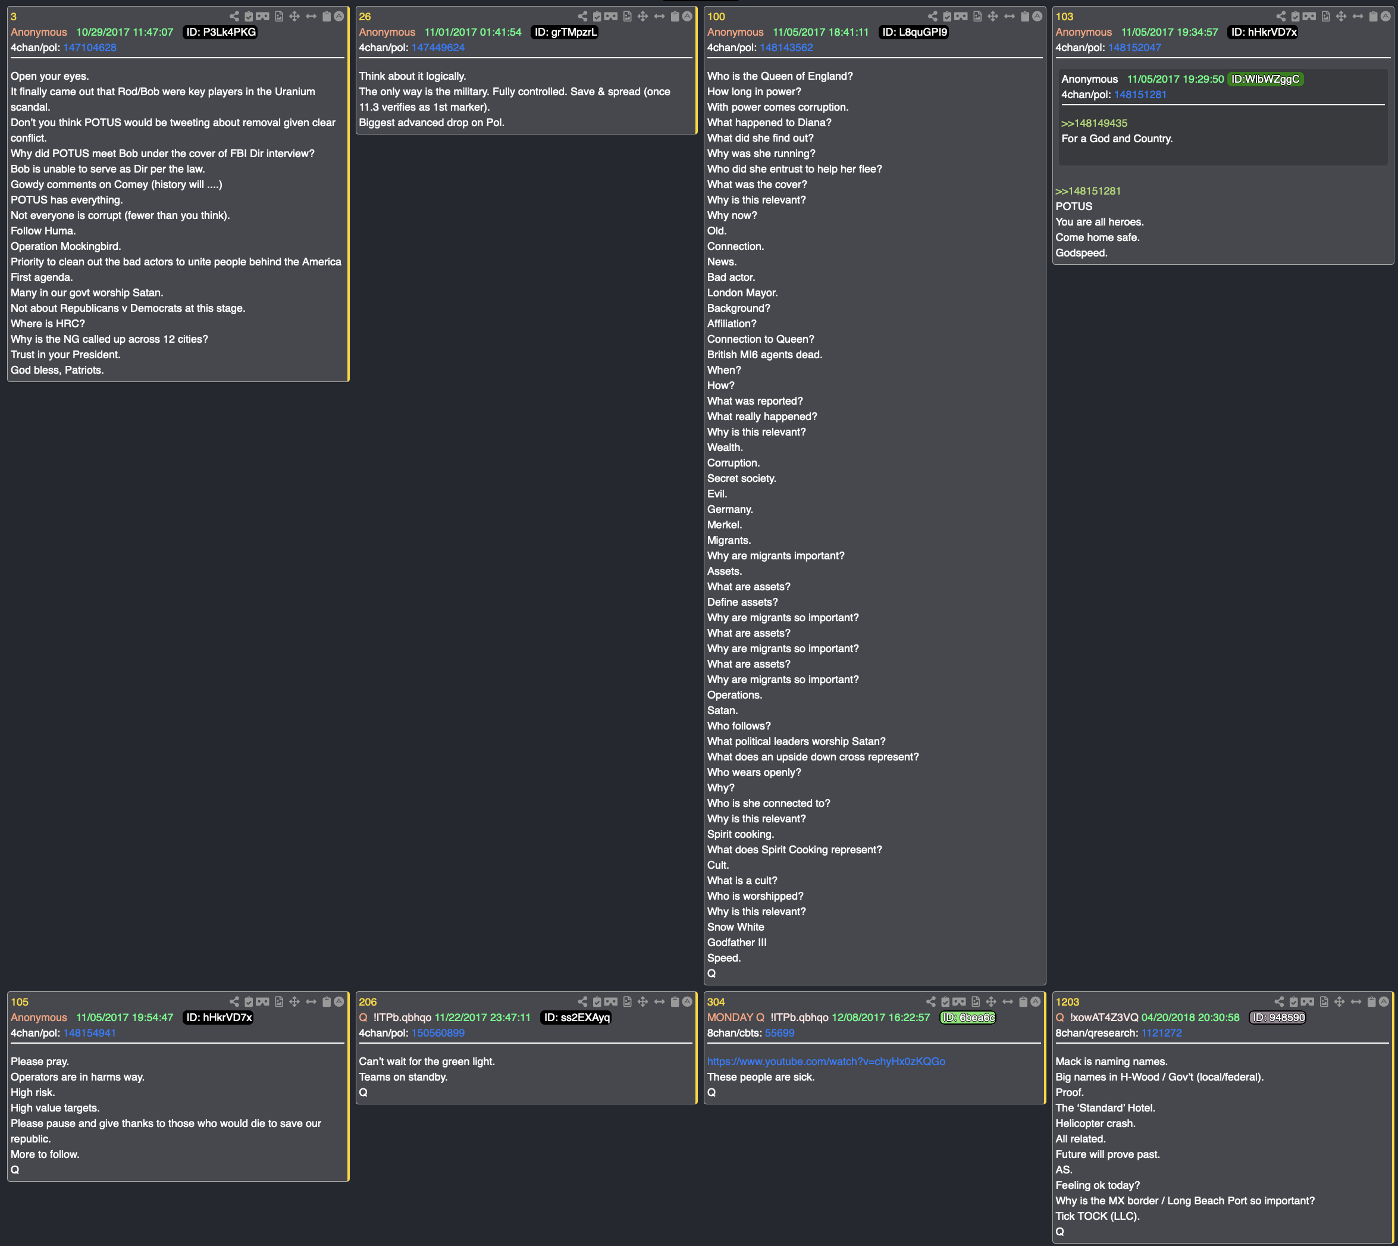The image size is (1398, 1246).
Task: Follow the >>148149435 reply reference
Action: tap(1094, 123)
